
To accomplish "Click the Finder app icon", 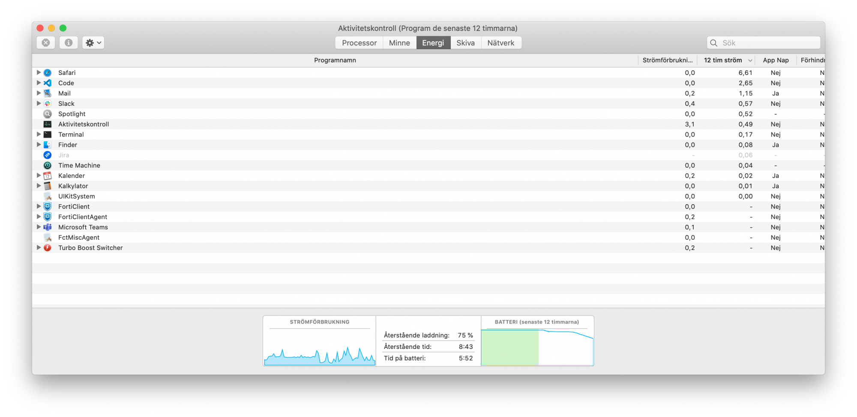I will (x=48, y=145).
